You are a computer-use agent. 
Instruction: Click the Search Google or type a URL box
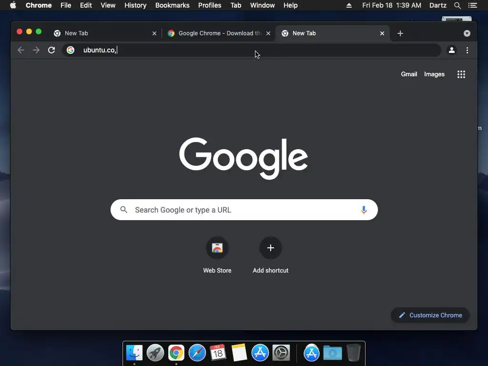tap(244, 210)
